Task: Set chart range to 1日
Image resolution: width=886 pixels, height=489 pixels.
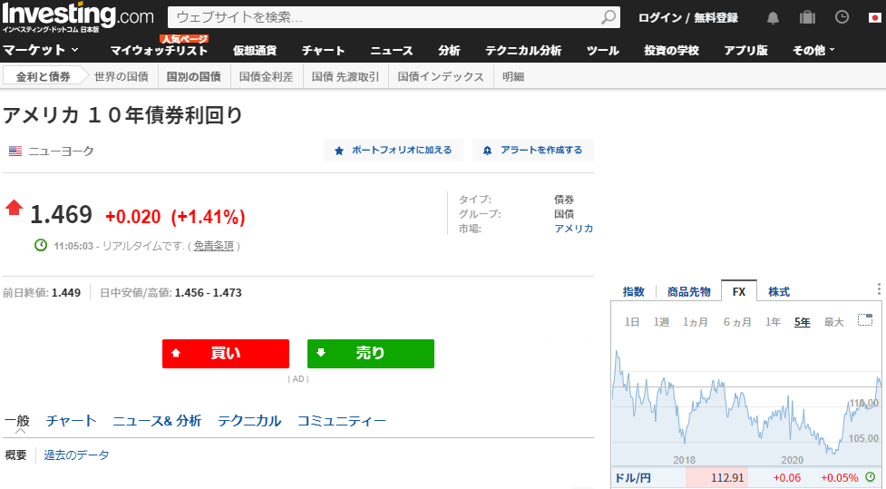Action: [632, 322]
